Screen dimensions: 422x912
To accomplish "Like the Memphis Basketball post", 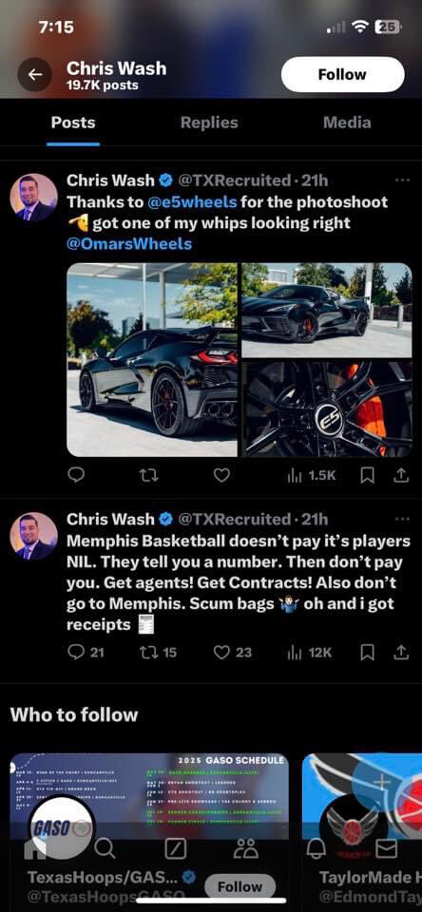I will (232, 653).
